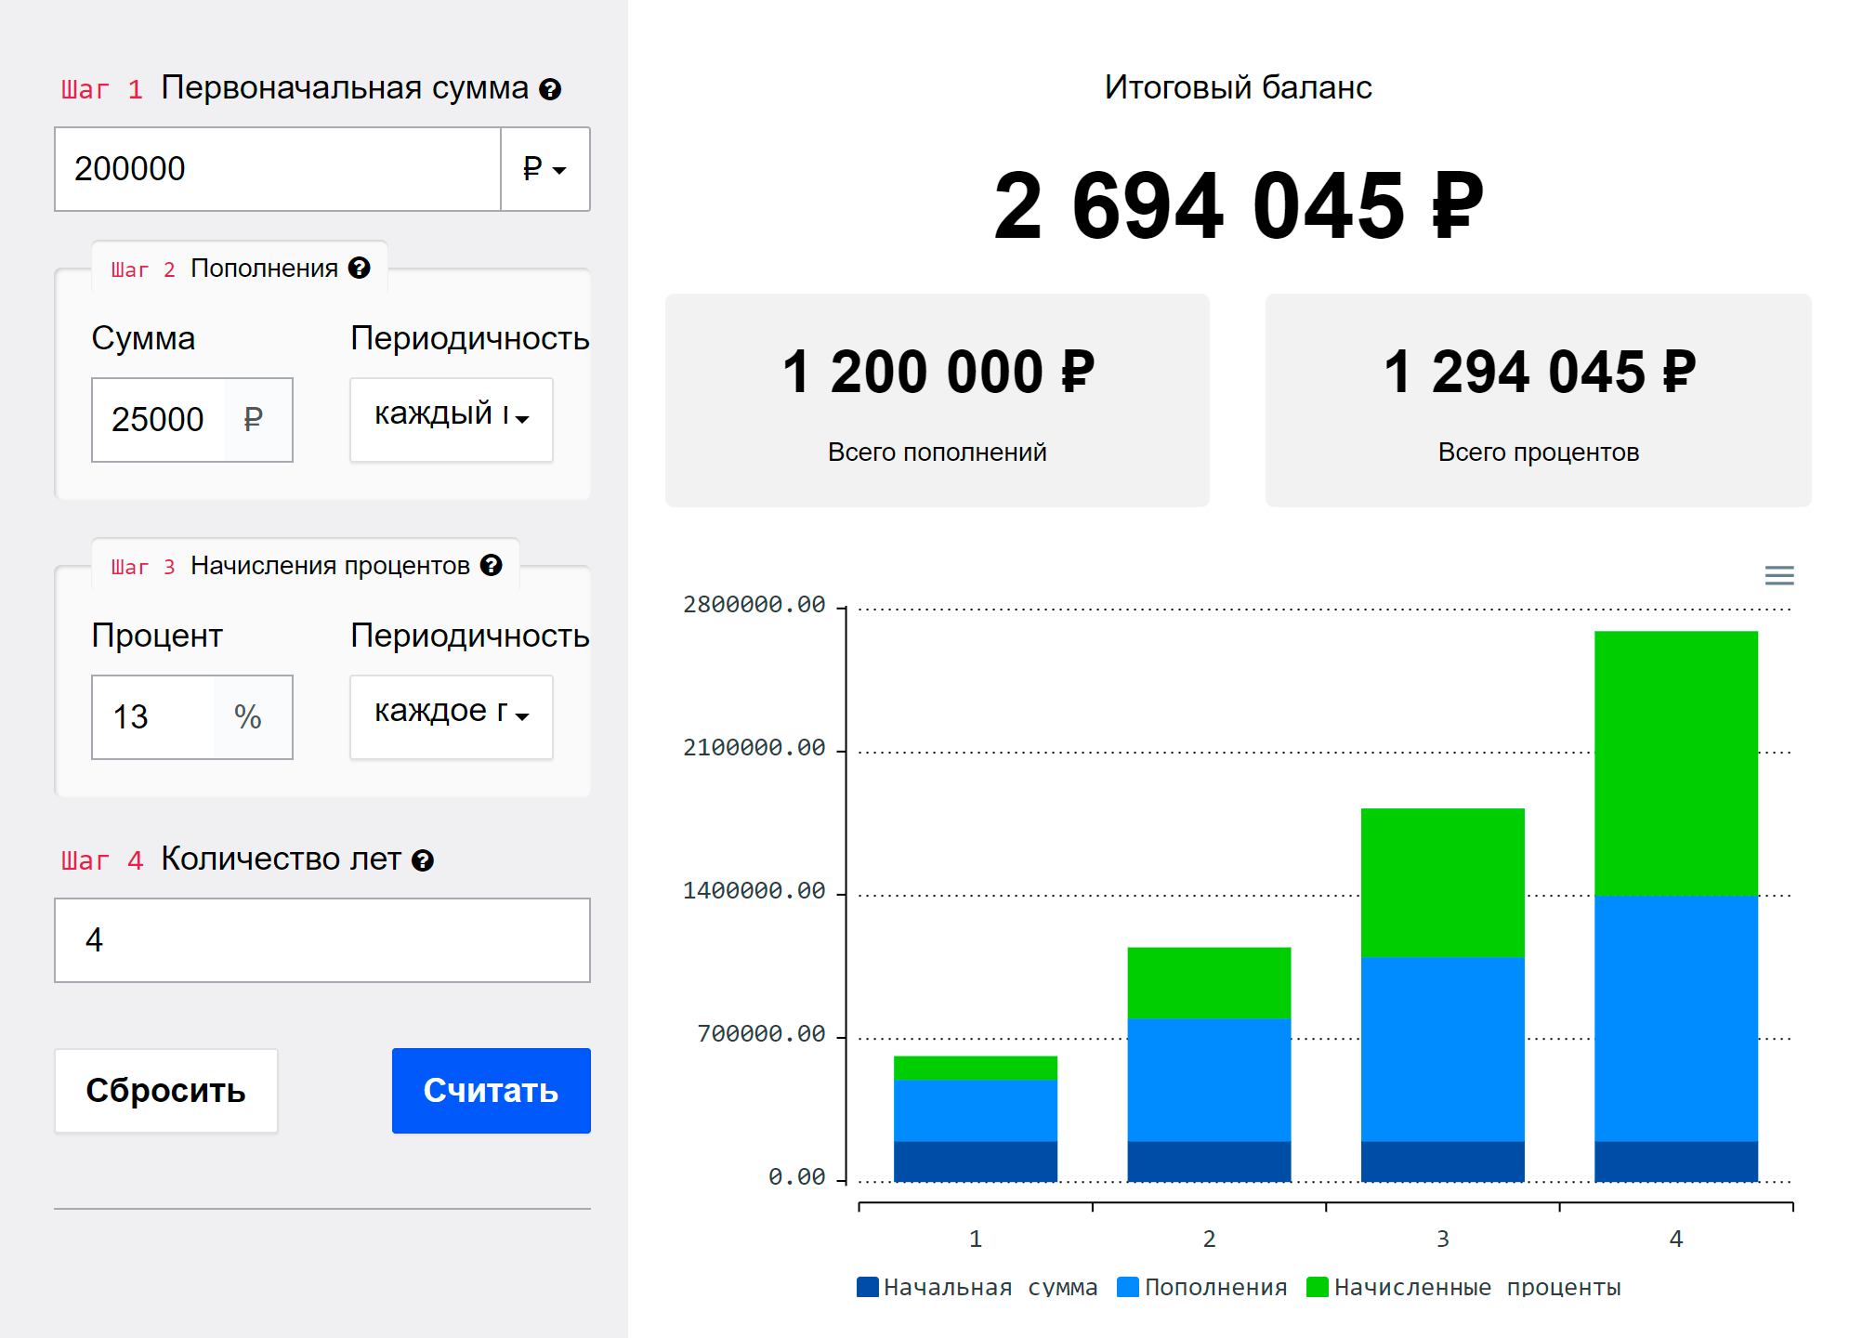Click the Процент label
The height and width of the screenshot is (1338, 1863).
[157, 636]
